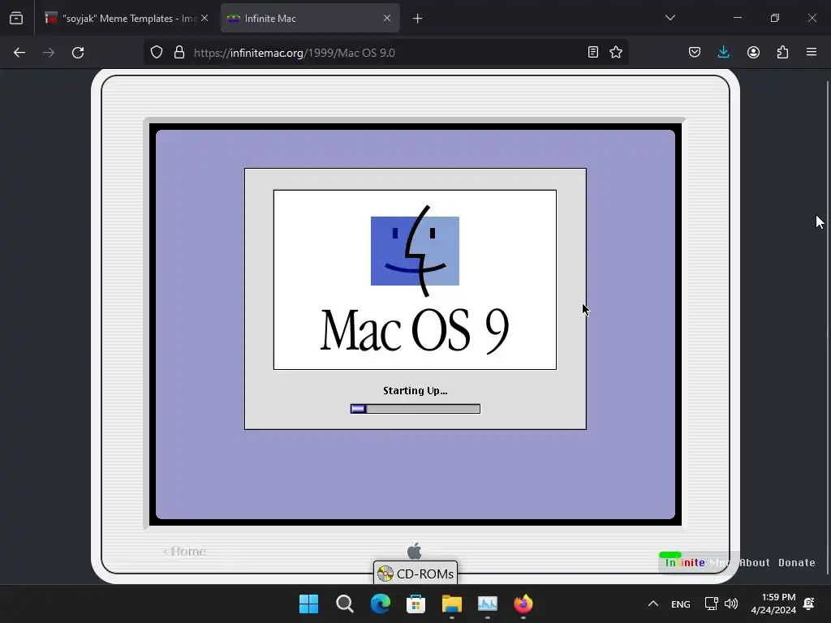Open the Firefox account menu

coord(753,52)
